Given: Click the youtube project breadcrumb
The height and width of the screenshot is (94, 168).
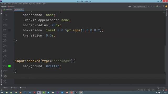Looking at the screenshot, I should pos(4,7).
